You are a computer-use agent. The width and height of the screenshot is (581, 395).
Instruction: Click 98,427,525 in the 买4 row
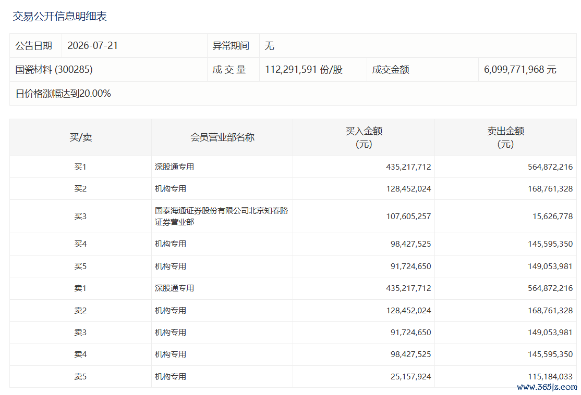coord(410,244)
